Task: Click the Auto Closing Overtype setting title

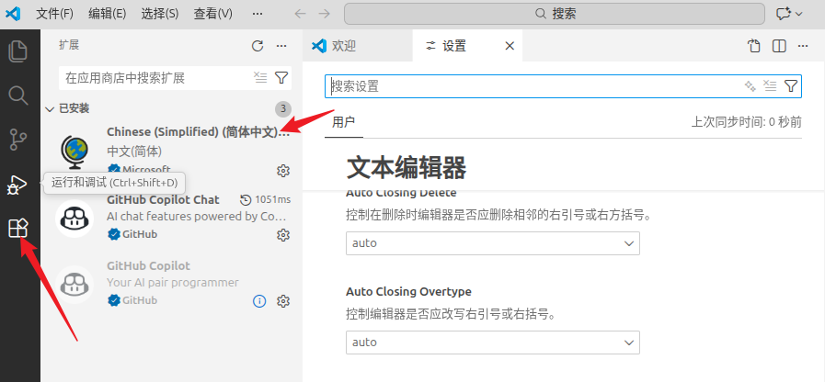Action: coord(408,291)
